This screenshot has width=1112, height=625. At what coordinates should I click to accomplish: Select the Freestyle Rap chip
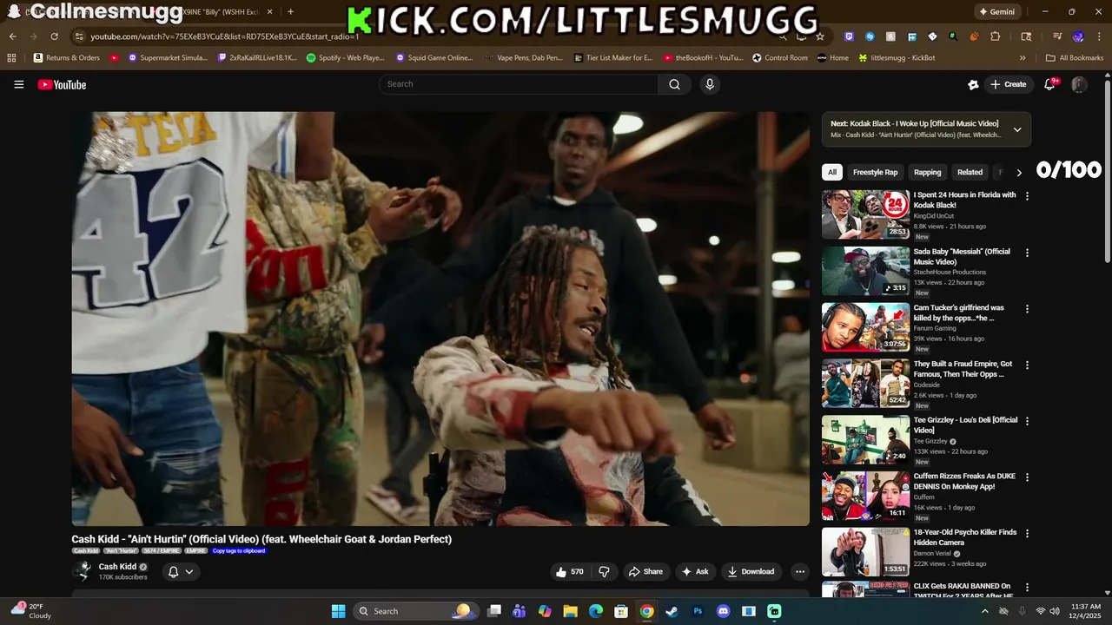(875, 172)
